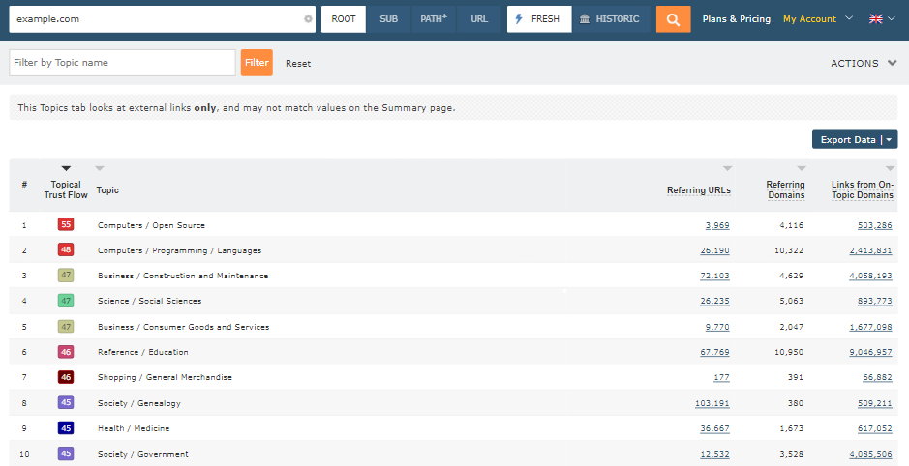This screenshot has height=466, width=909.
Task: Click the red 55 Trust Flow badge
Action: (x=66, y=225)
